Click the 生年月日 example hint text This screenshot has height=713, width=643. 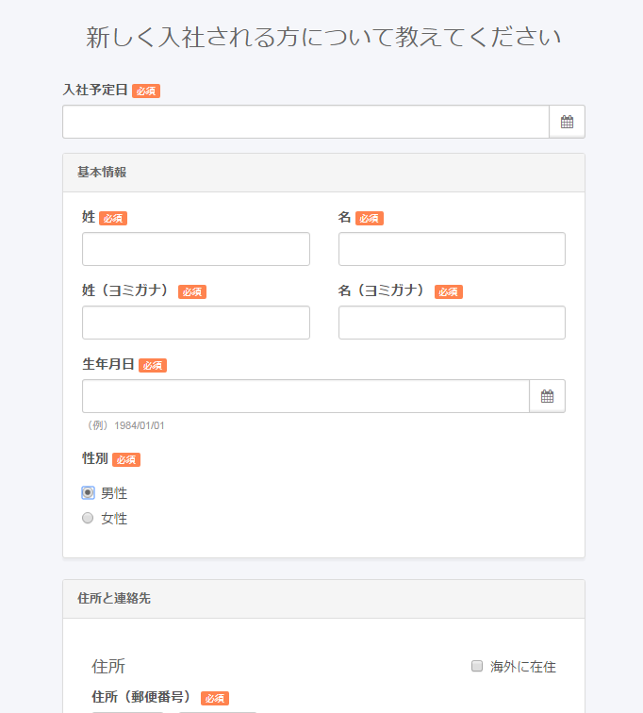(x=126, y=425)
